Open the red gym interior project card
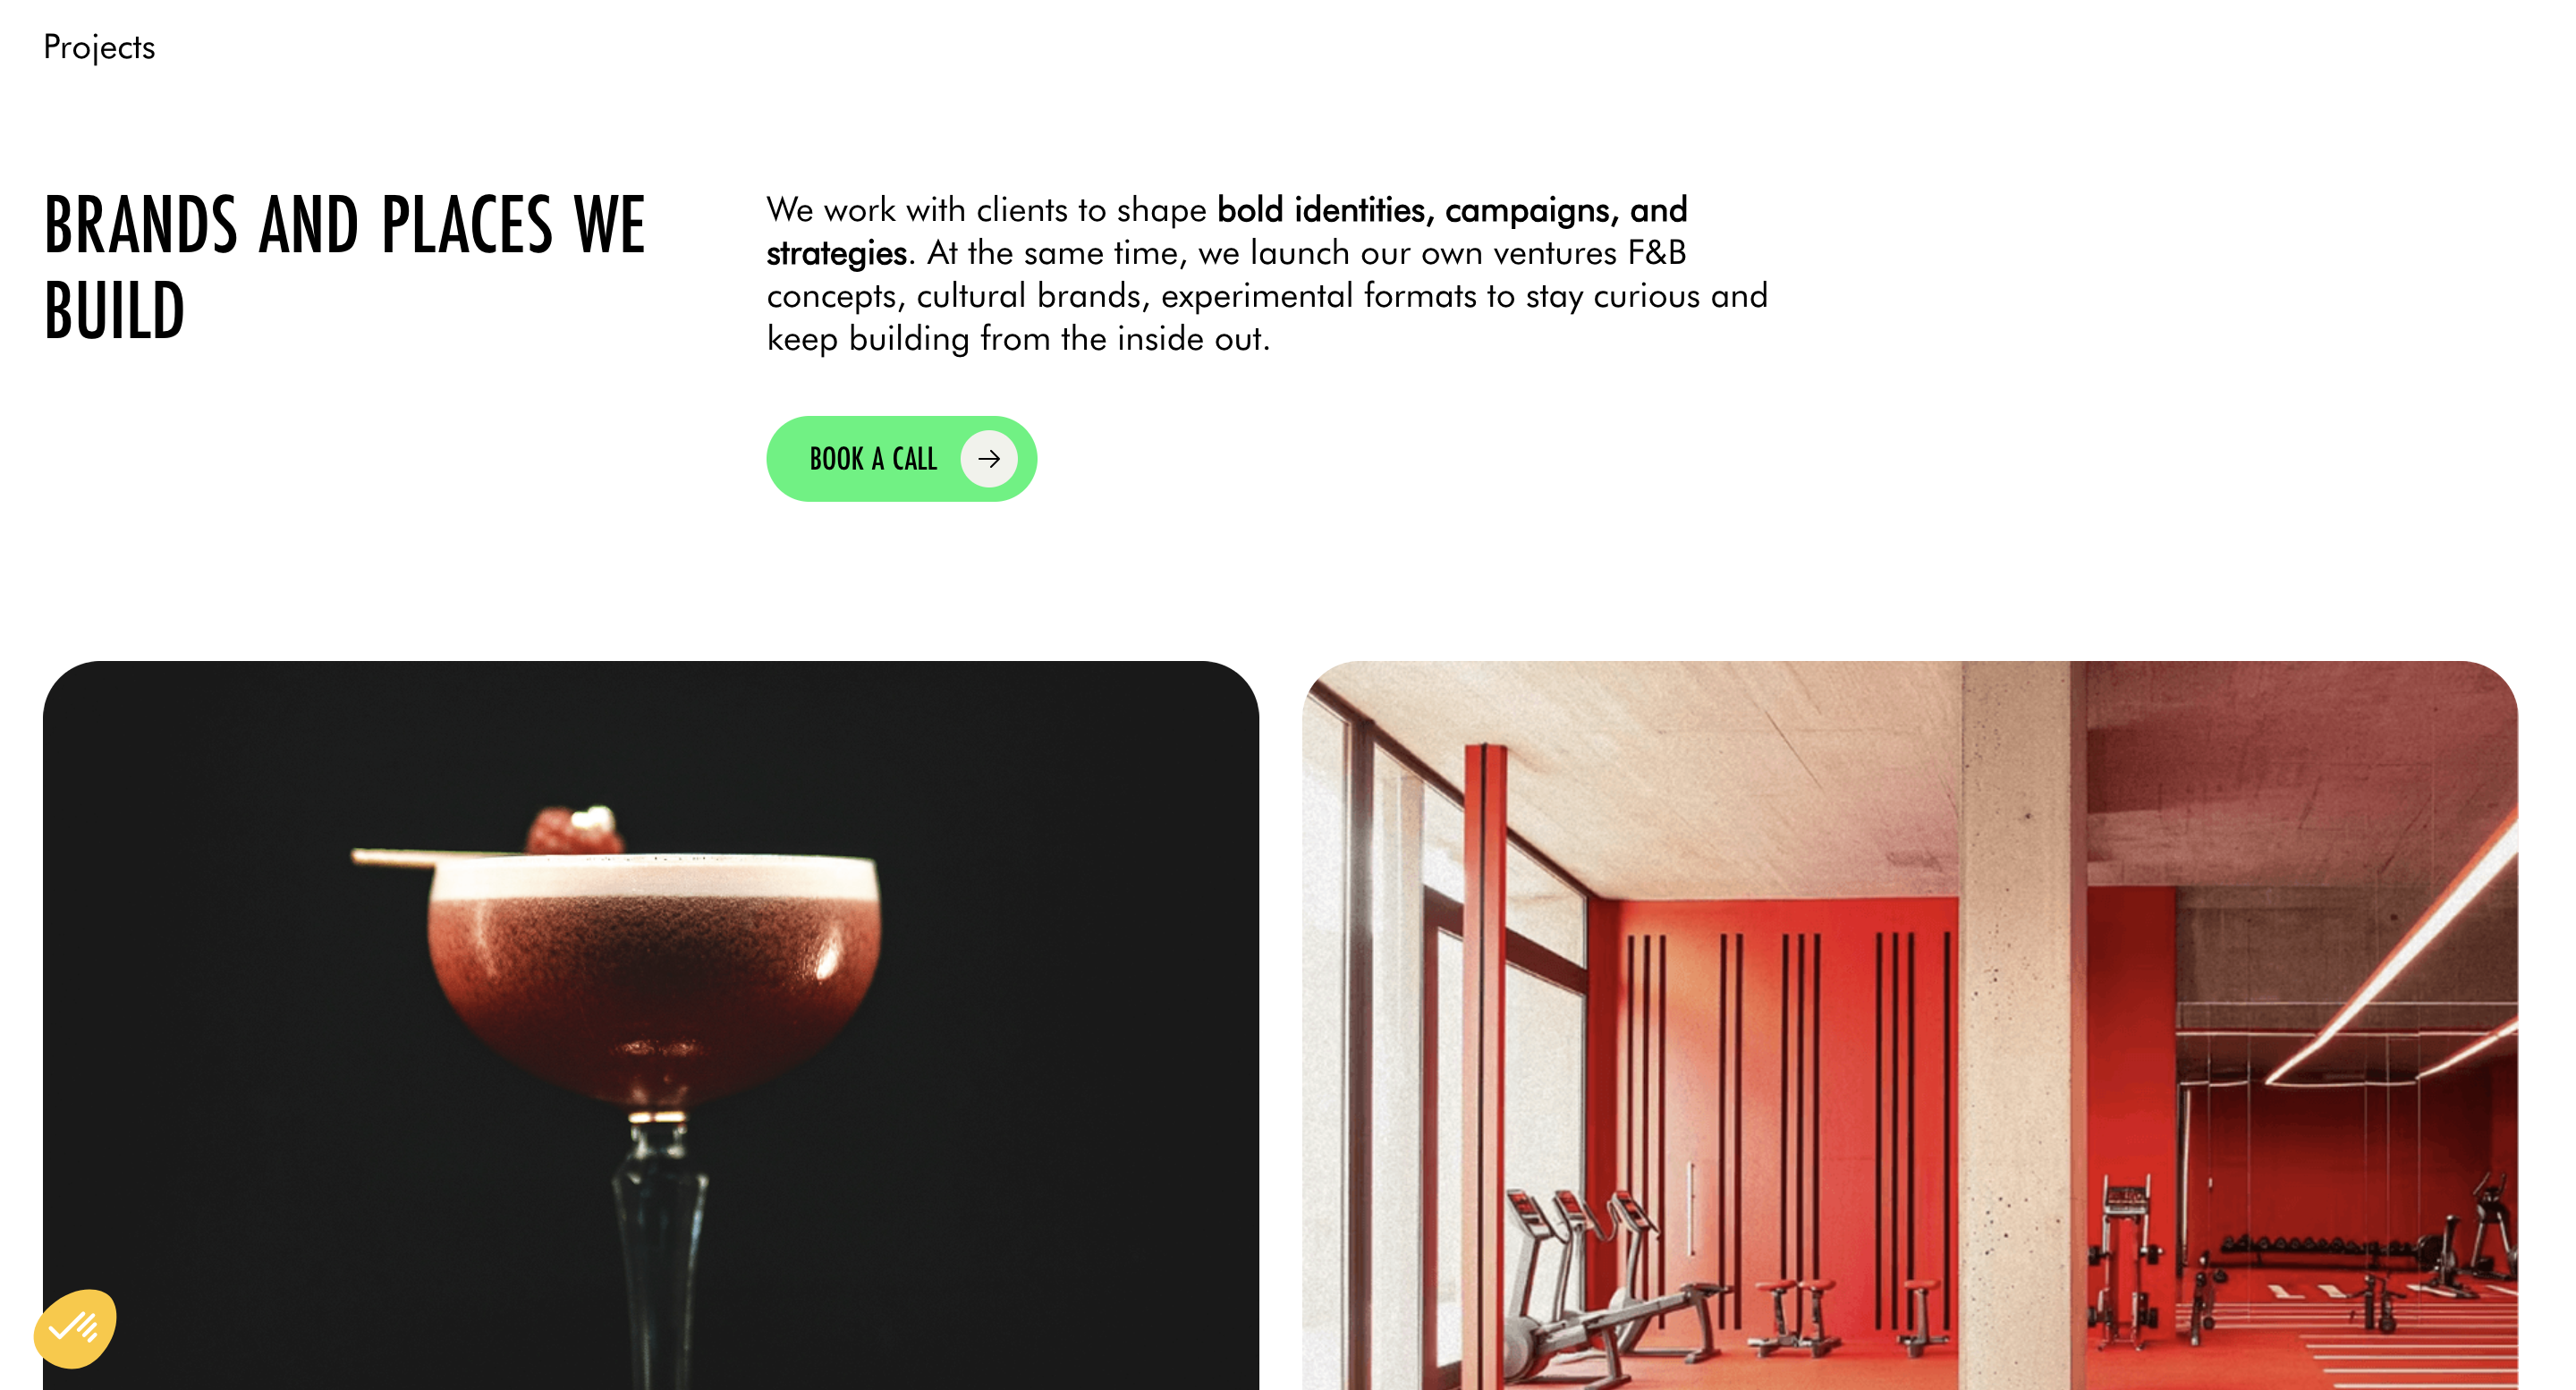 tap(1910, 1025)
